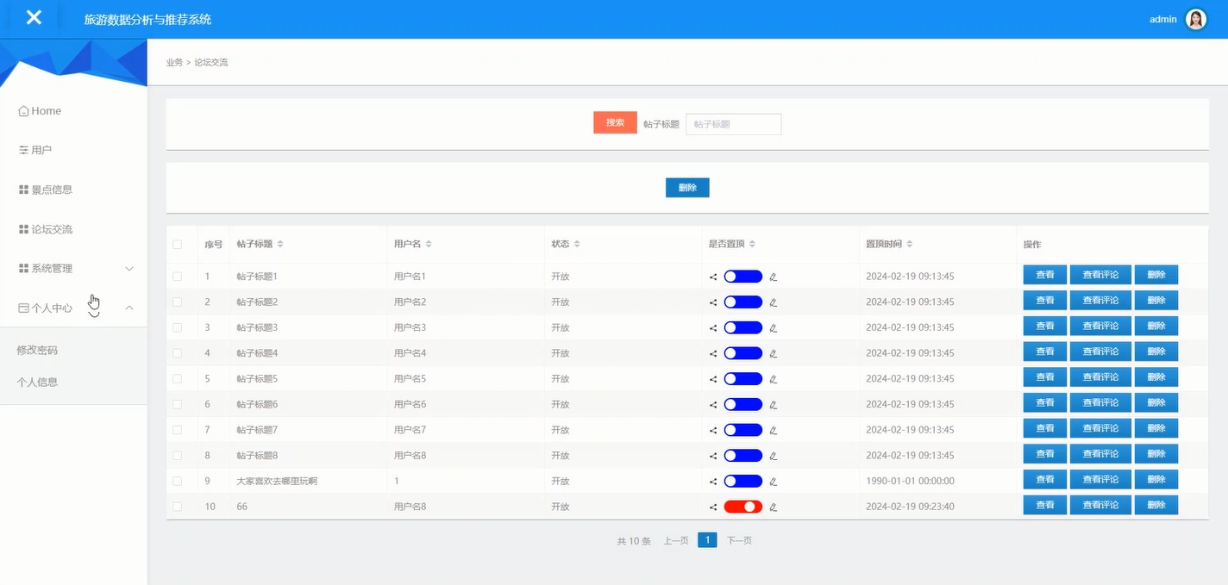
Task: Select the 景点信息 grid icon in sidebar
Action: [x=22, y=190]
